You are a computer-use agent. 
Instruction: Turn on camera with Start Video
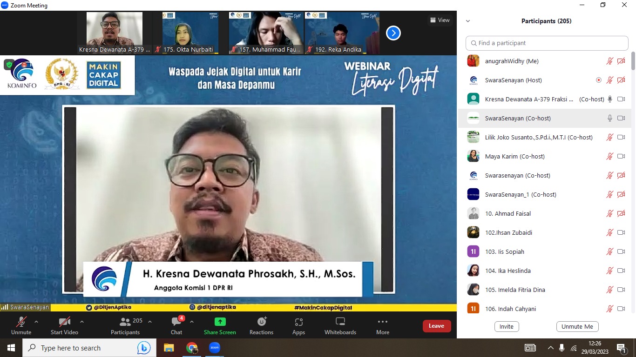coord(64,322)
